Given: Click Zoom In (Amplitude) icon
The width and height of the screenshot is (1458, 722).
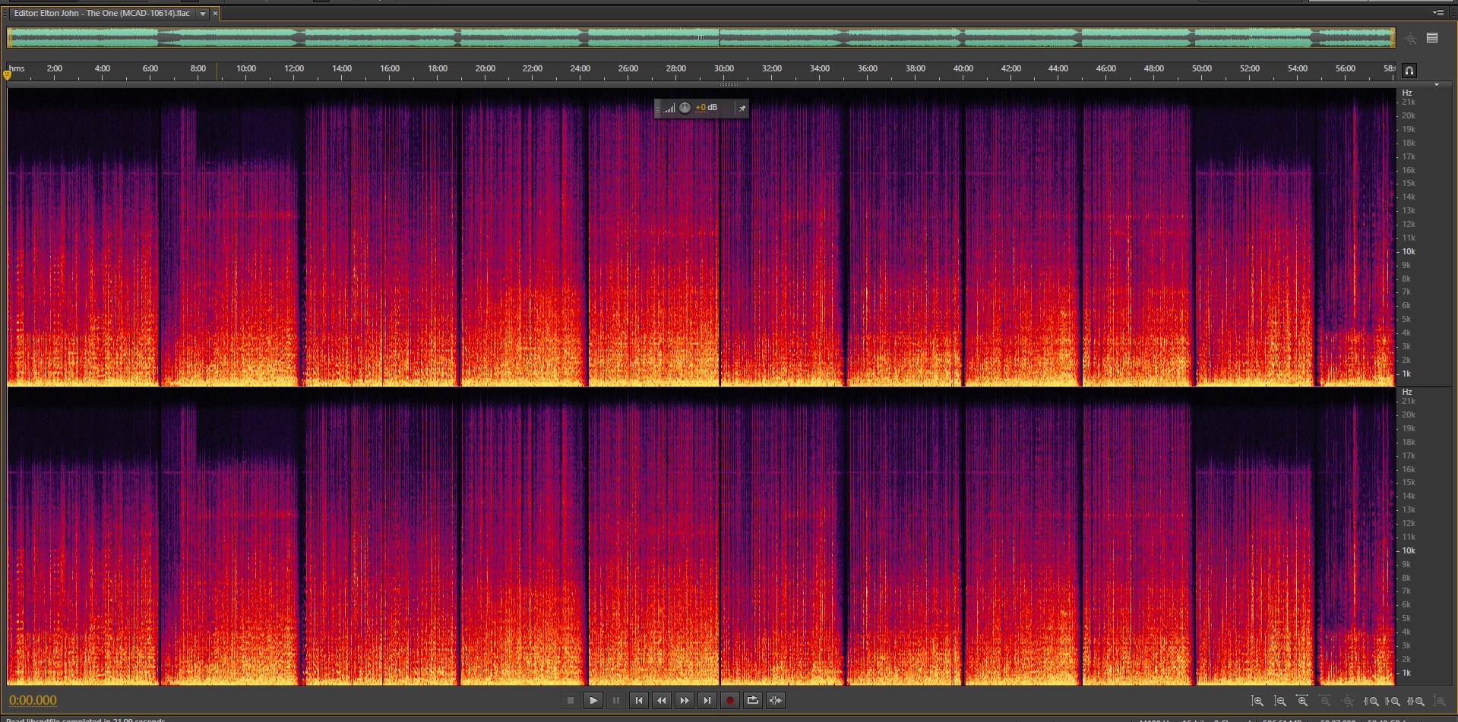Looking at the screenshot, I should point(1257,701).
